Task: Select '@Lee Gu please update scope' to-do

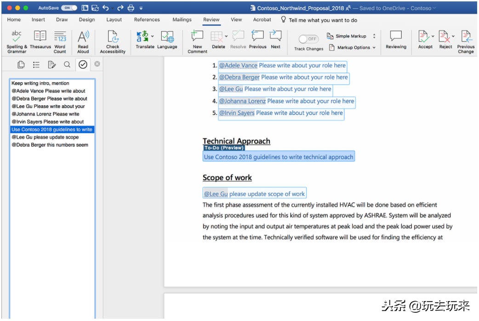Action: click(45, 137)
